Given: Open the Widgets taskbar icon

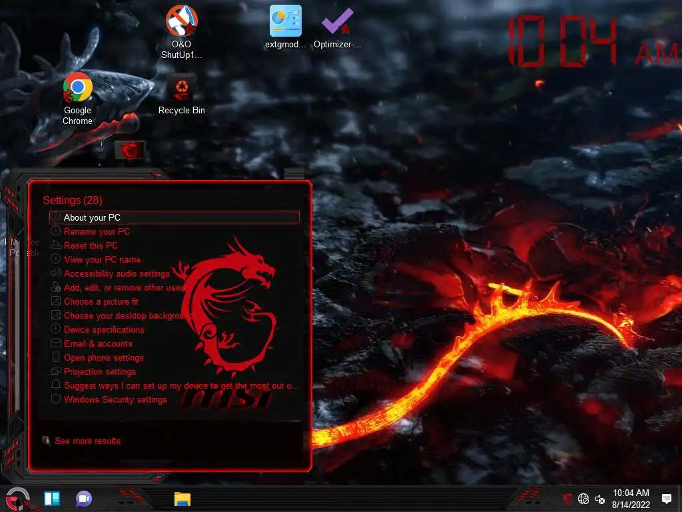Looking at the screenshot, I should (x=52, y=499).
